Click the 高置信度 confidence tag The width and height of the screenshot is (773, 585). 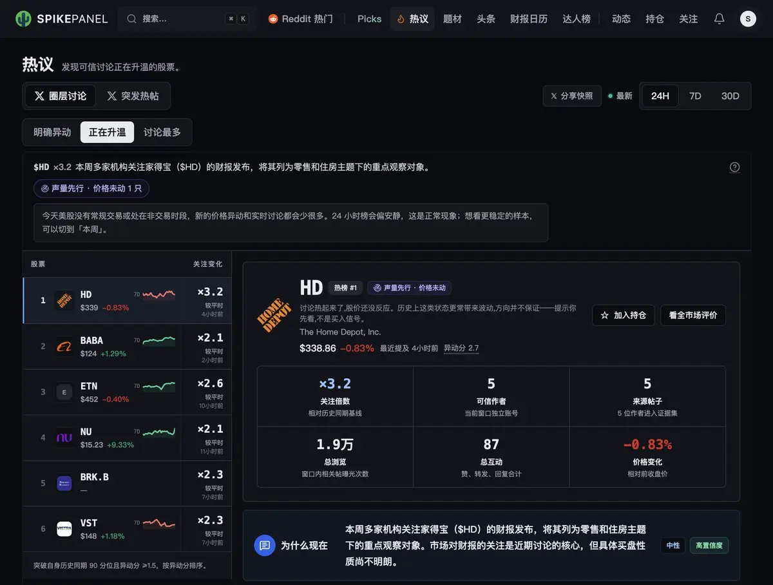[x=709, y=545]
